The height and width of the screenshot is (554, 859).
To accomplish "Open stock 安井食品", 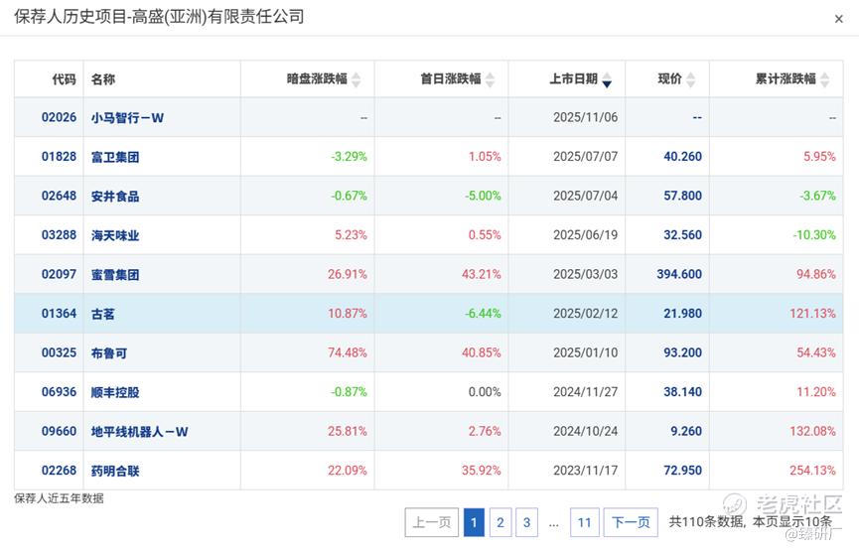I will 115,197.
